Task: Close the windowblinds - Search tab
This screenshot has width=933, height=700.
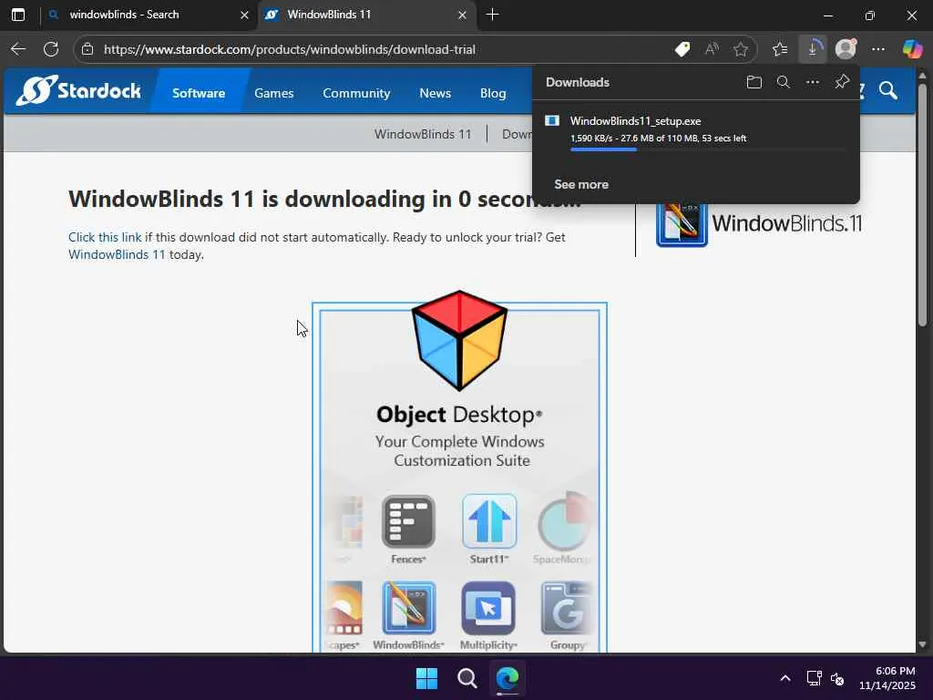Action: [x=244, y=15]
